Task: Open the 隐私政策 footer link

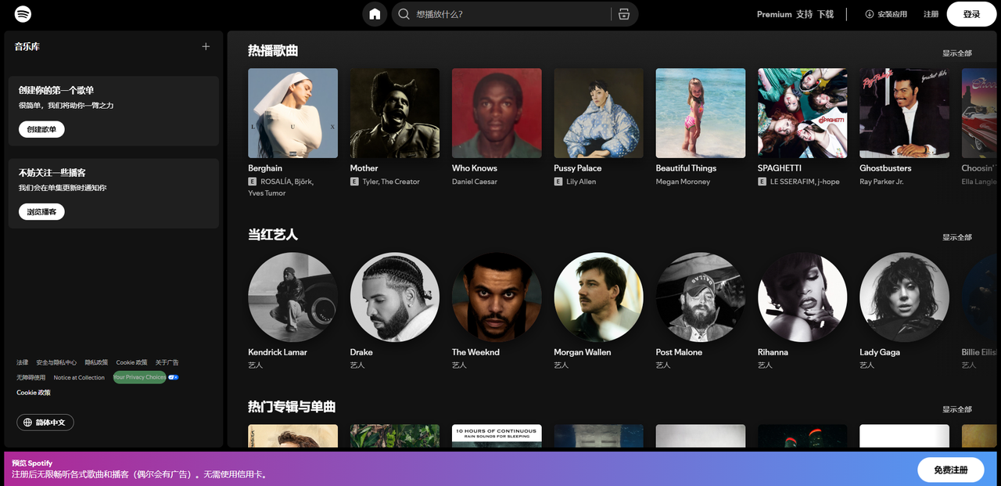Action: coord(96,362)
